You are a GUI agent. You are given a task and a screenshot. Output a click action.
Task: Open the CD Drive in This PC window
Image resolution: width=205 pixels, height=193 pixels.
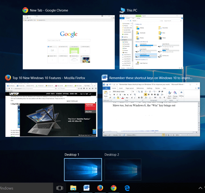tap(163, 56)
